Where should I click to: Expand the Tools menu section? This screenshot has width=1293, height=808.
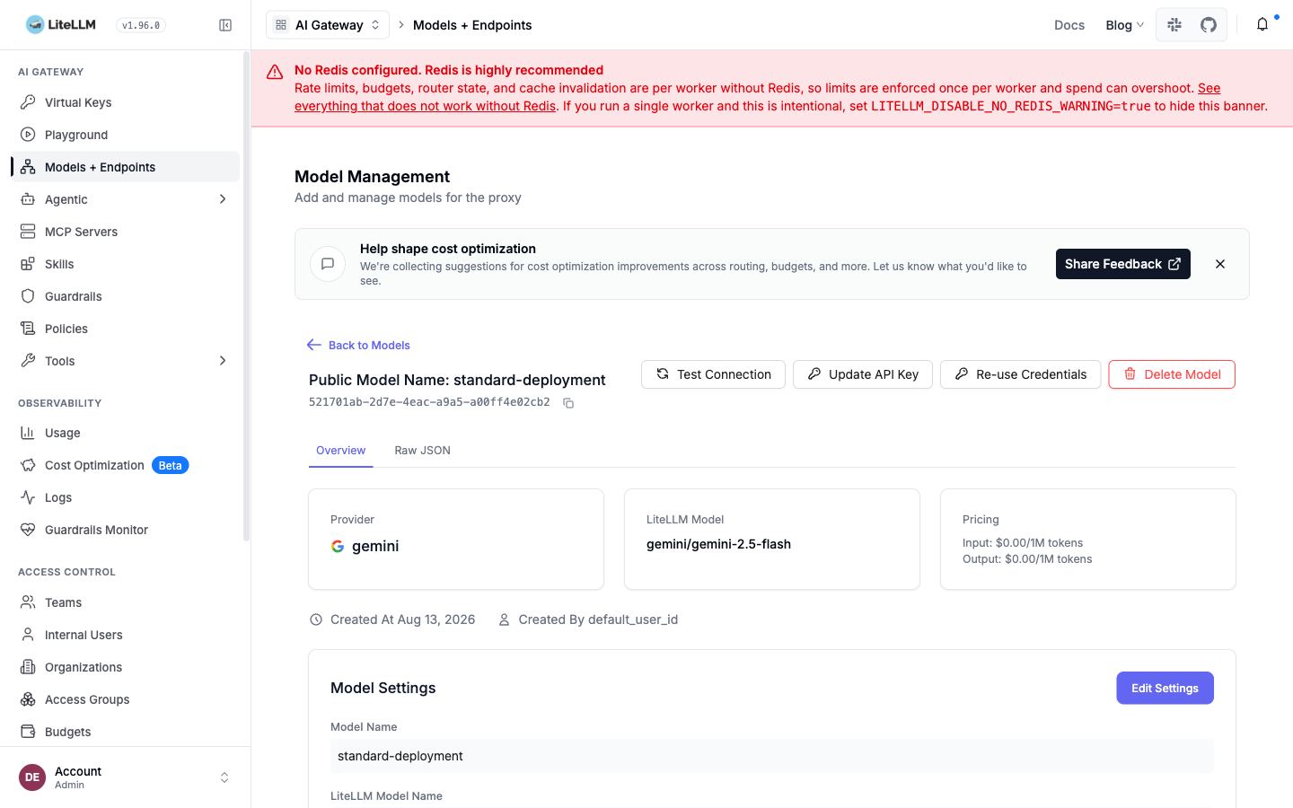click(223, 361)
